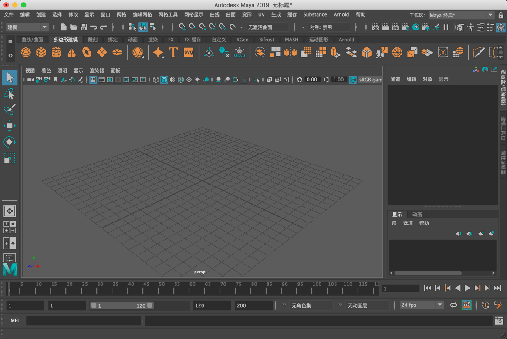Image resolution: width=507 pixels, height=339 pixels.
Task: Select the Lasso tool in the toolbox
Action: (10, 94)
